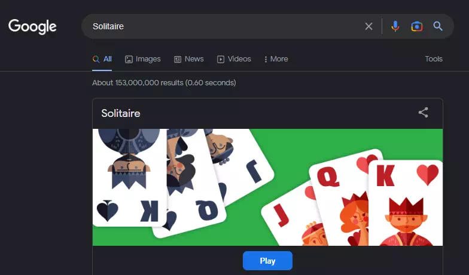Select the All results tab

pyautogui.click(x=102, y=59)
